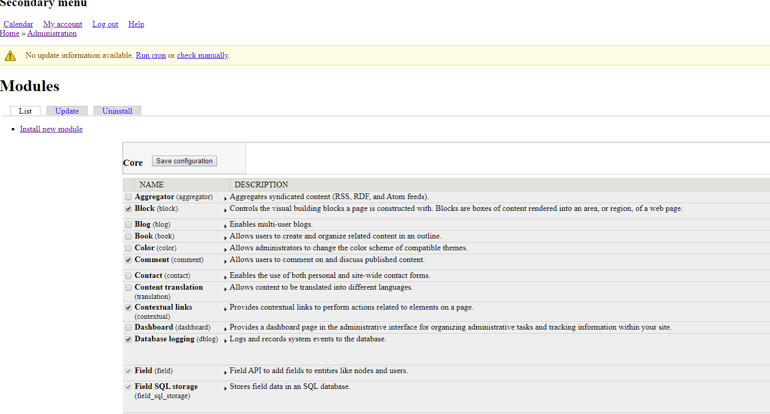Click the Run cron link
Screen dimensions: 770x414
(151, 55)
